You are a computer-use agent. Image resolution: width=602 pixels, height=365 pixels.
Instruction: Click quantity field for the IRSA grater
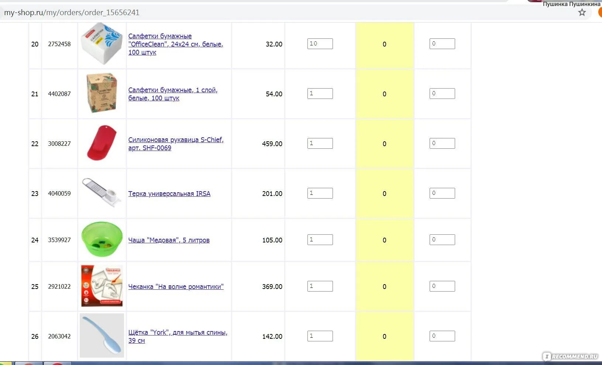click(320, 193)
